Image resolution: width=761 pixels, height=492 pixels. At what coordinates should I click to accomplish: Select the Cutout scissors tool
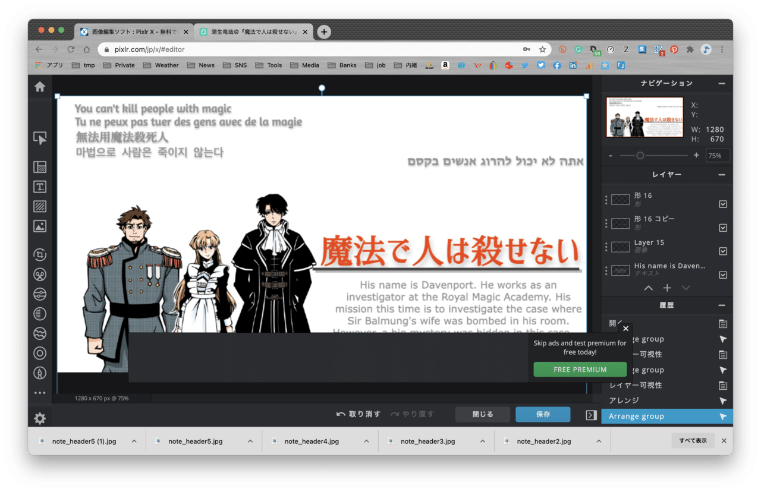[40, 275]
